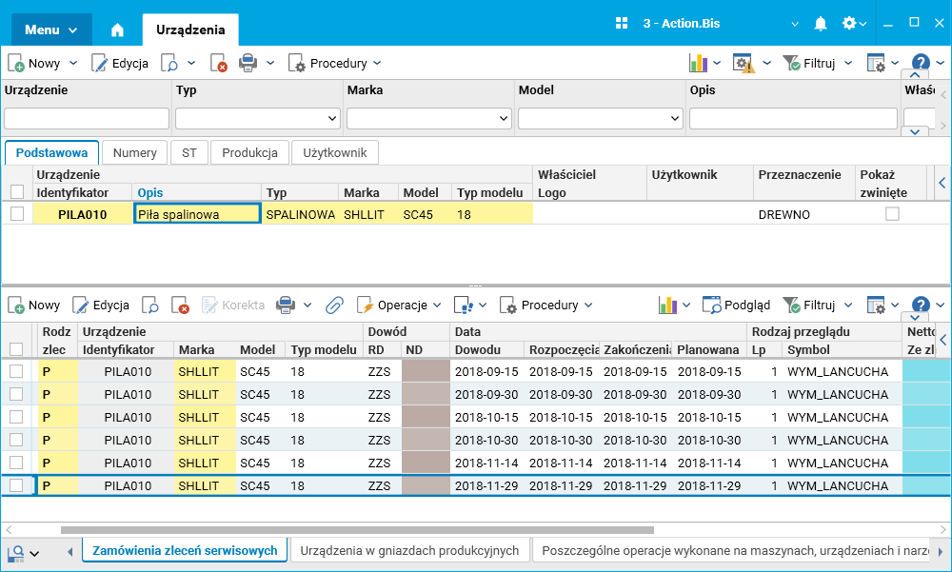The height and width of the screenshot is (572, 952).
Task: Click the attachment paperclip icon
Action: click(x=333, y=306)
